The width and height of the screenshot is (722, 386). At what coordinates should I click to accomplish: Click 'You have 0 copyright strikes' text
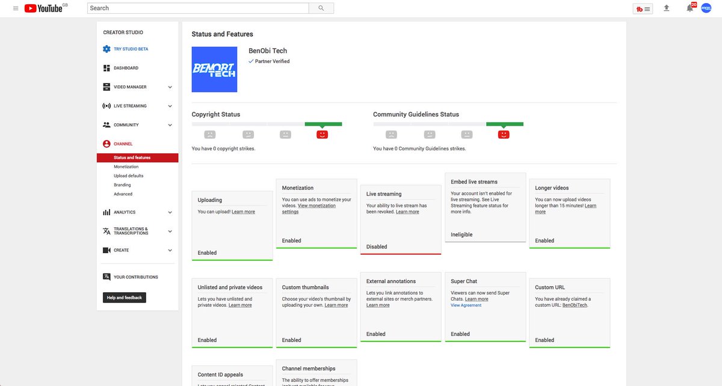pyautogui.click(x=223, y=149)
